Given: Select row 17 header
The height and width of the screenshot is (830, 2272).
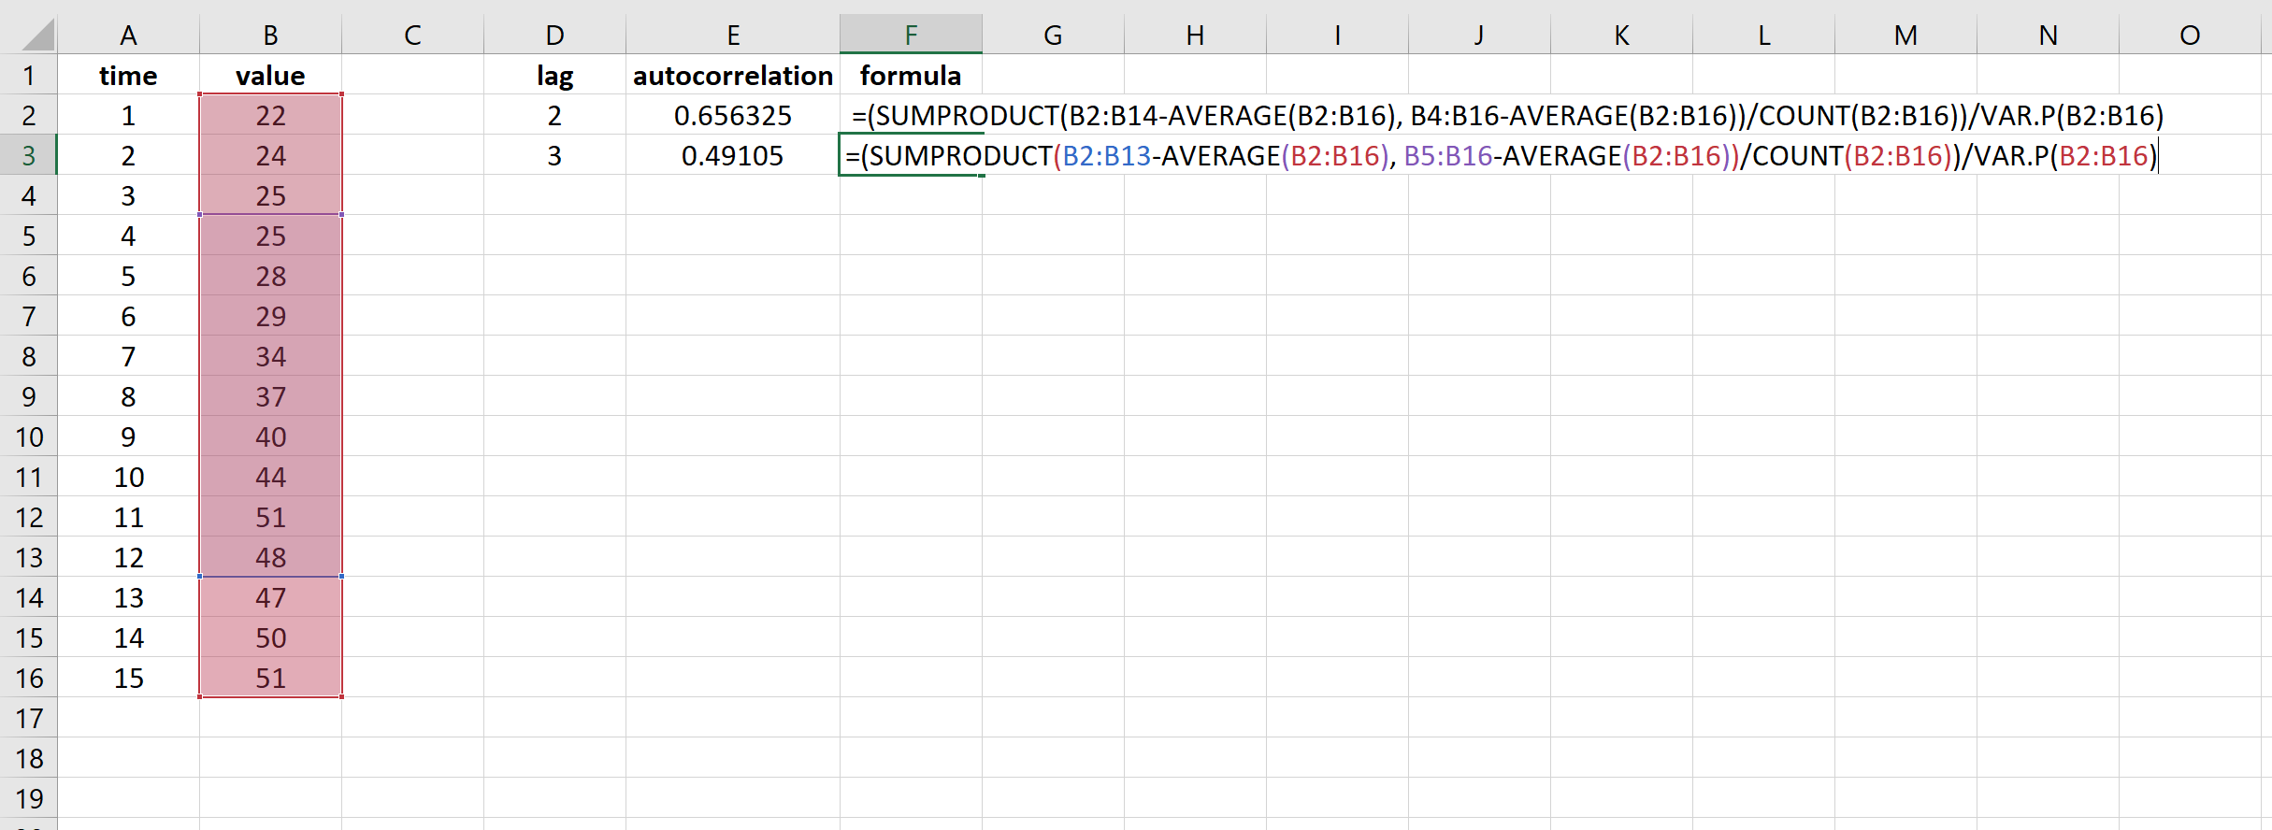Looking at the screenshot, I should point(29,718).
